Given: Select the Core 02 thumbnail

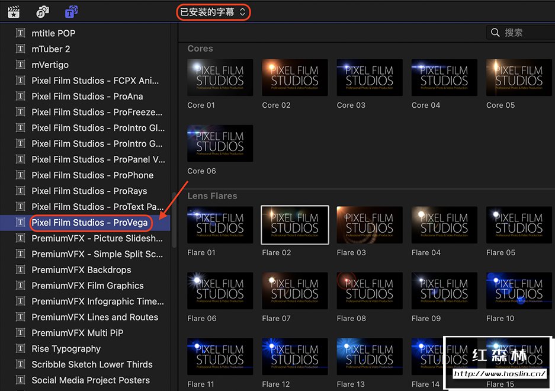Looking at the screenshot, I should (x=295, y=78).
